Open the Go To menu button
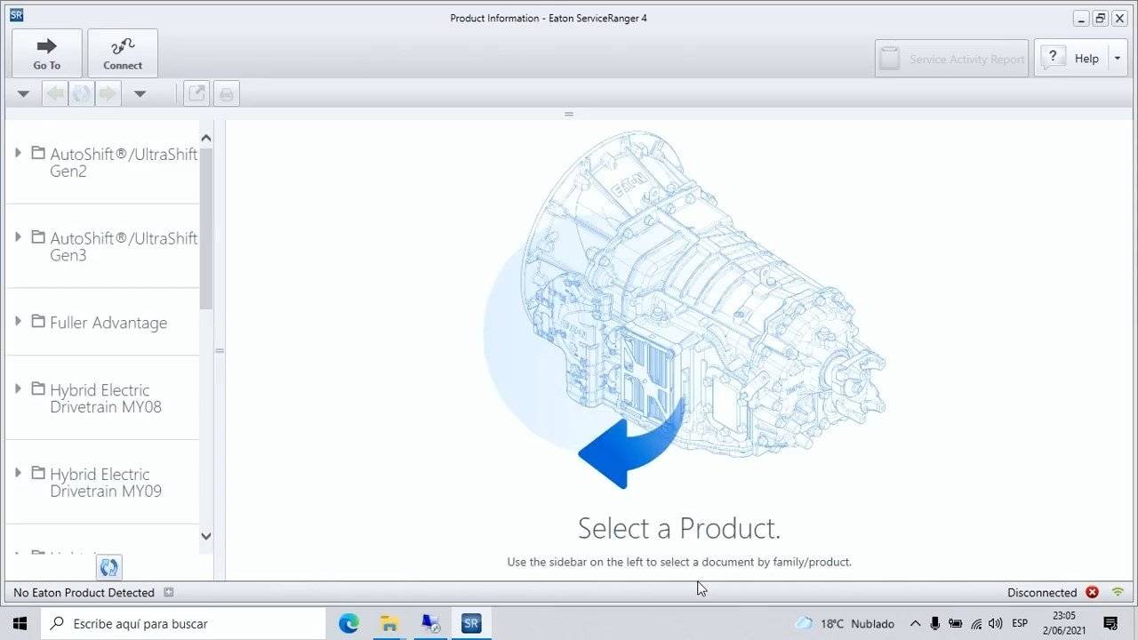1138x640 pixels. coord(47,53)
